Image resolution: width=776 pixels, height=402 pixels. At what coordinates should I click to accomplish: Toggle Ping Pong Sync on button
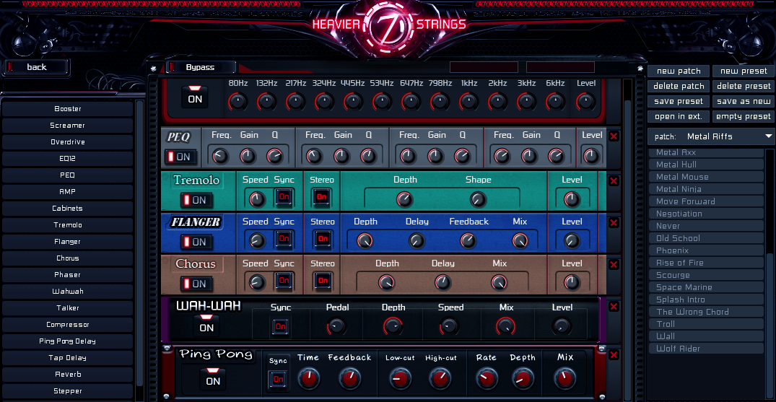278,380
